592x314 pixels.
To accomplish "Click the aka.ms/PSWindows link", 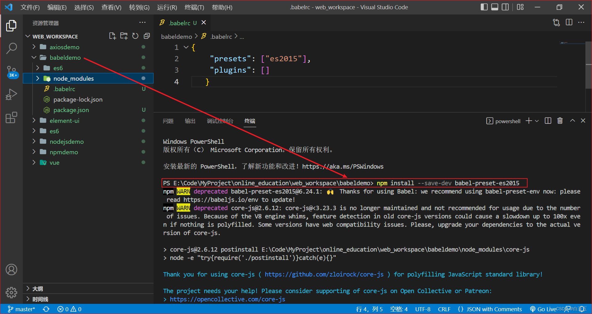I will click(x=343, y=167).
